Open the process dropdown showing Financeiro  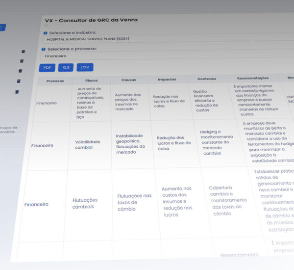pyautogui.click(x=167, y=55)
